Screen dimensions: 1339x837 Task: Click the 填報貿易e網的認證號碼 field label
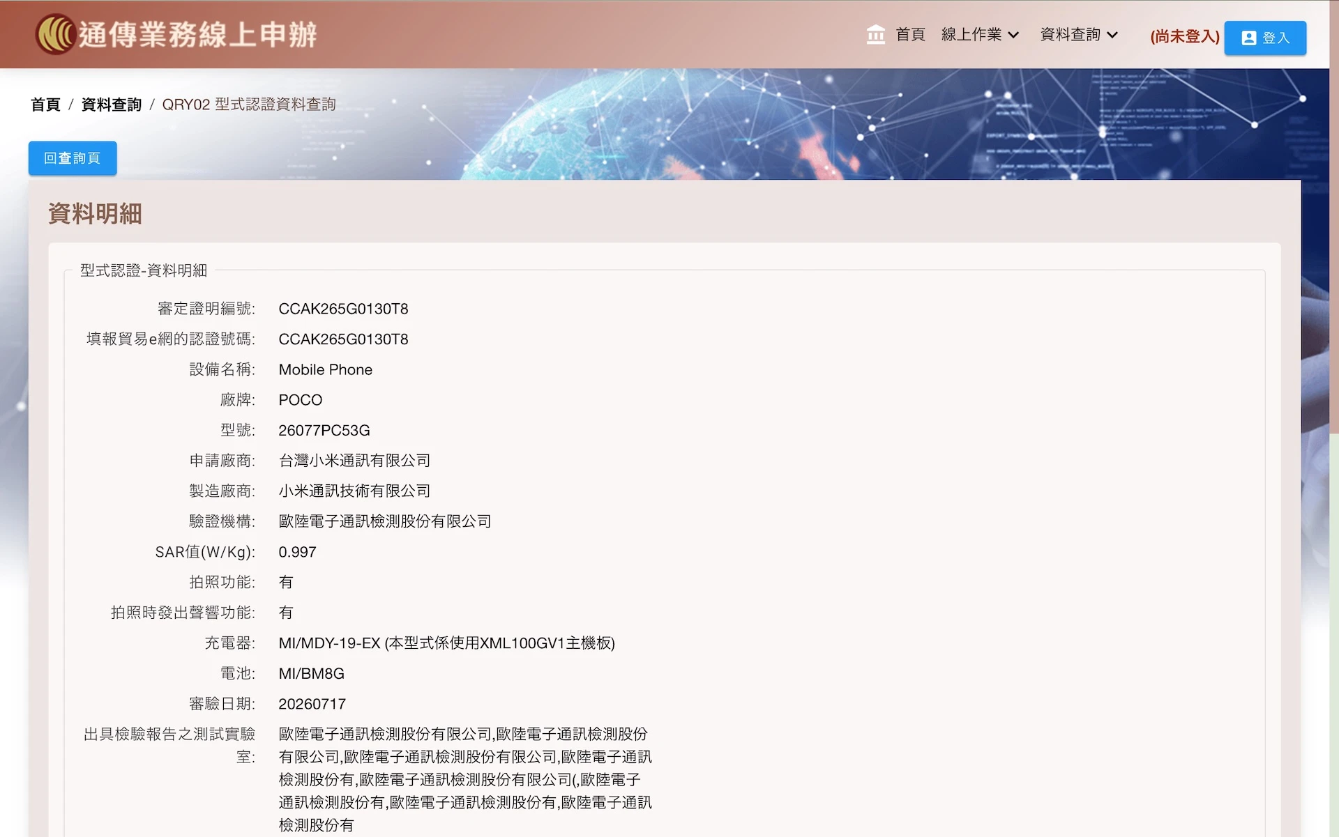tap(171, 339)
